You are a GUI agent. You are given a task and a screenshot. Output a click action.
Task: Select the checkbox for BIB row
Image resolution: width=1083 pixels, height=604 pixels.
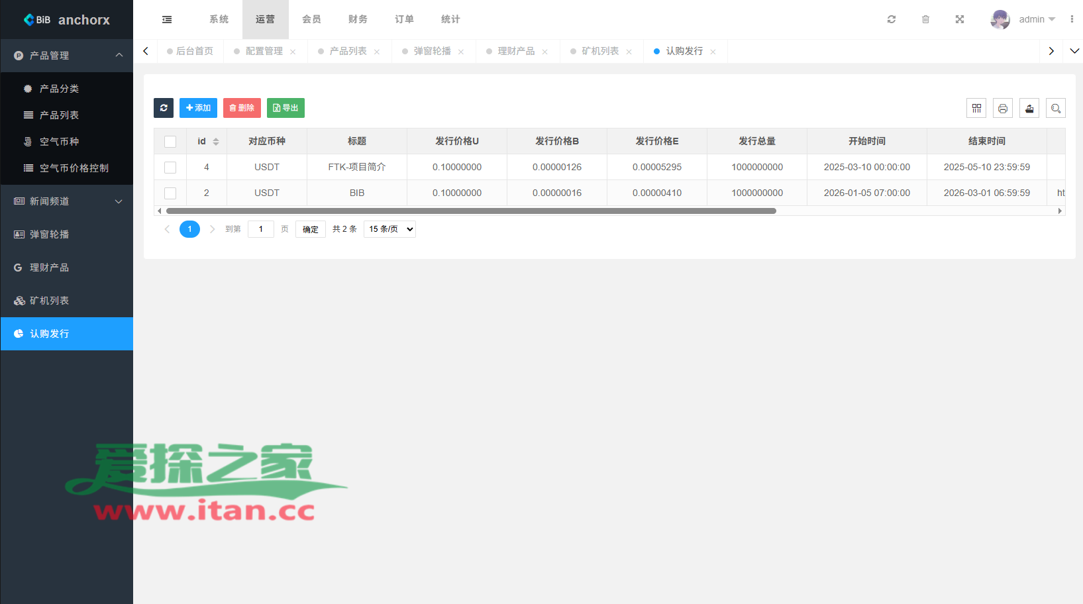170,193
